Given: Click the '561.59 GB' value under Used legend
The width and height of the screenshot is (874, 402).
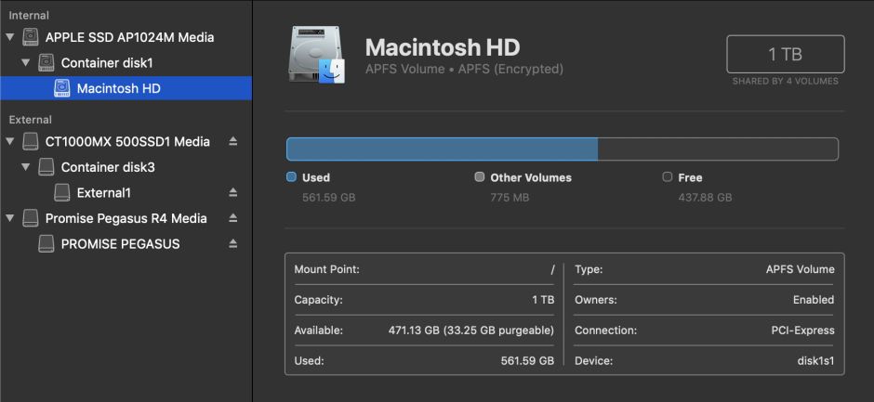Looking at the screenshot, I should tap(329, 198).
